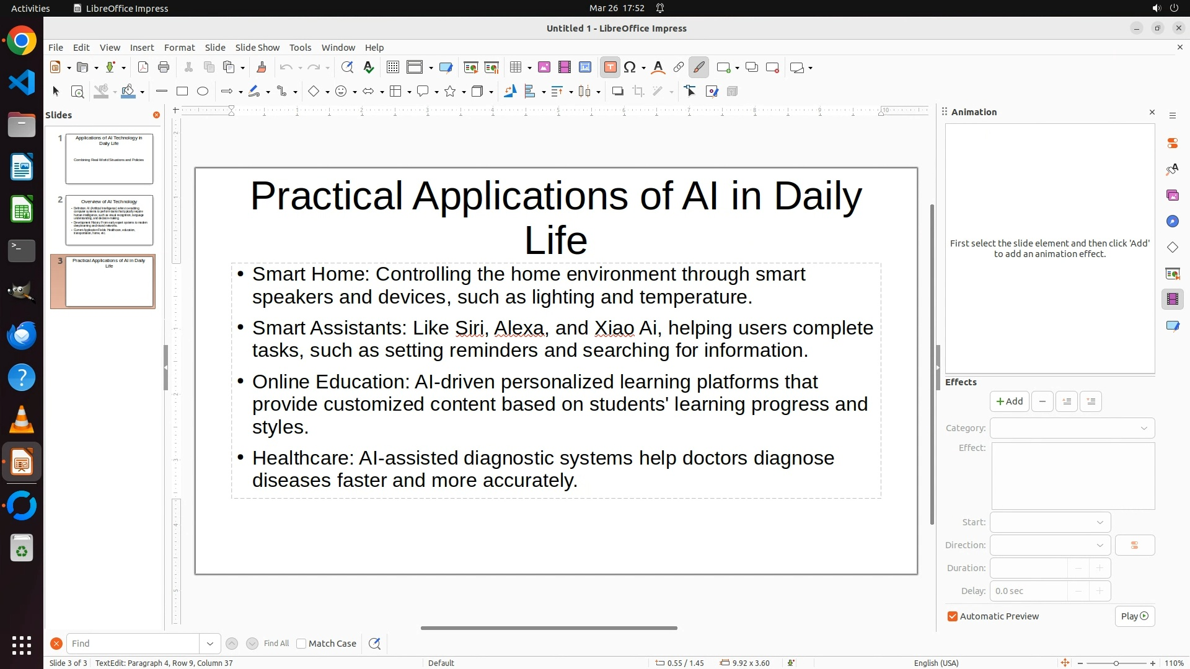The image size is (1190, 669).
Task: Click the Insert Text Box icon
Action: 610,68
